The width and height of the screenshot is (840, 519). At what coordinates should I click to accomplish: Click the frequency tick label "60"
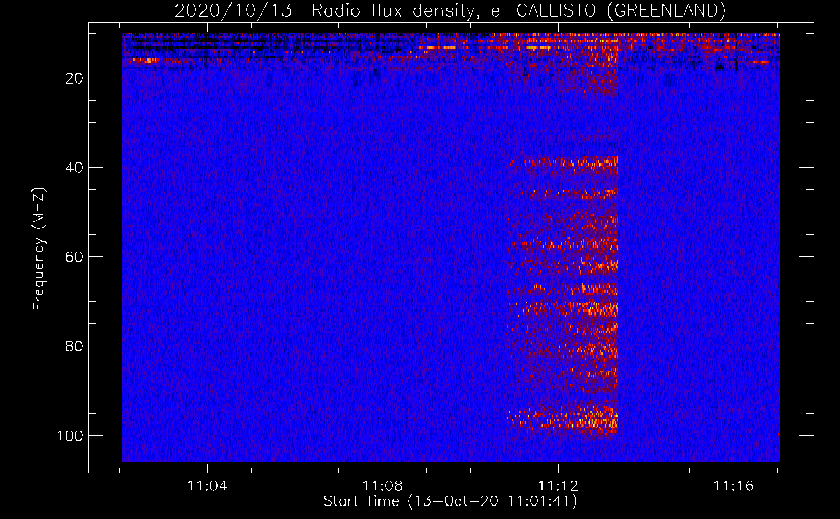pos(74,257)
